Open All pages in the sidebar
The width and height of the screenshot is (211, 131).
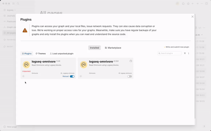click(x=9, y=33)
